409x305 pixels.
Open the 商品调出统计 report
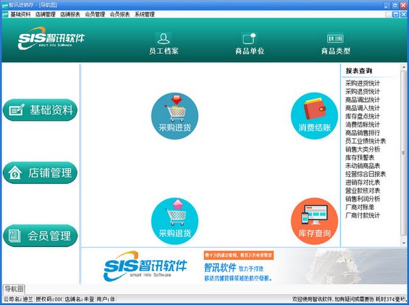pyautogui.click(x=363, y=100)
